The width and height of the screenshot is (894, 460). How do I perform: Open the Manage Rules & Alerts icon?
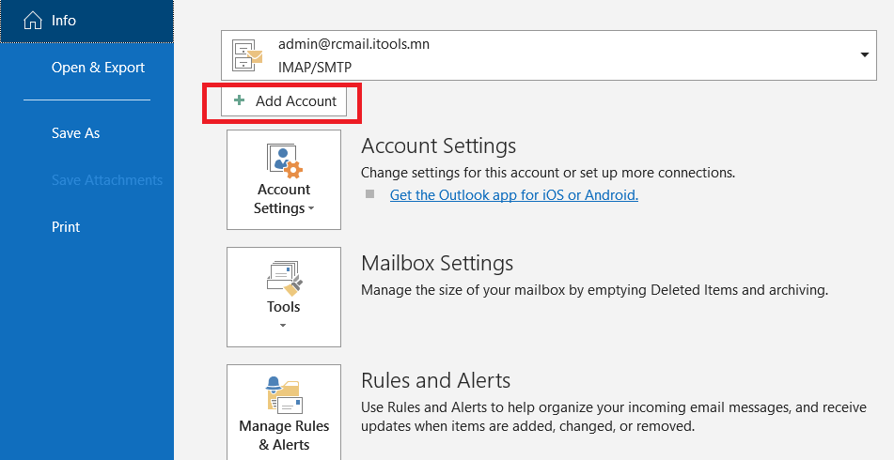click(x=284, y=395)
